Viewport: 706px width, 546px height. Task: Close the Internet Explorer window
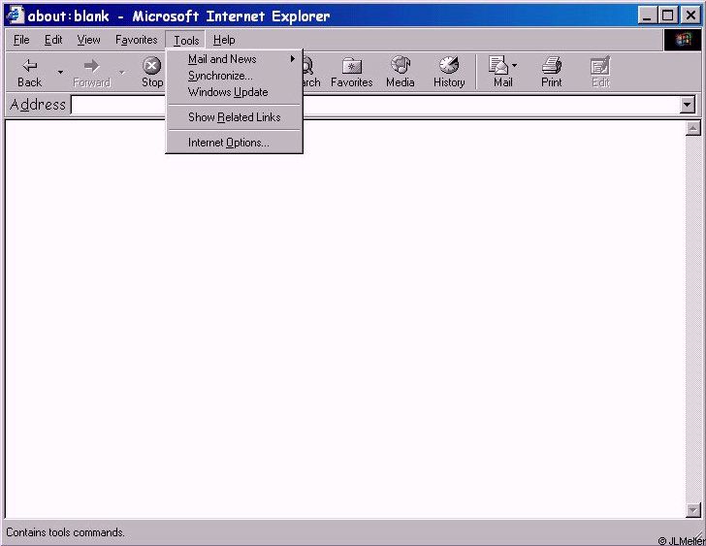690,16
